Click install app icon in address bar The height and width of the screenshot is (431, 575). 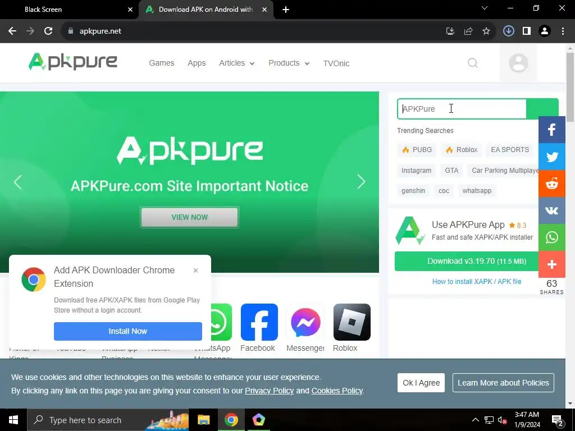(450, 31)
